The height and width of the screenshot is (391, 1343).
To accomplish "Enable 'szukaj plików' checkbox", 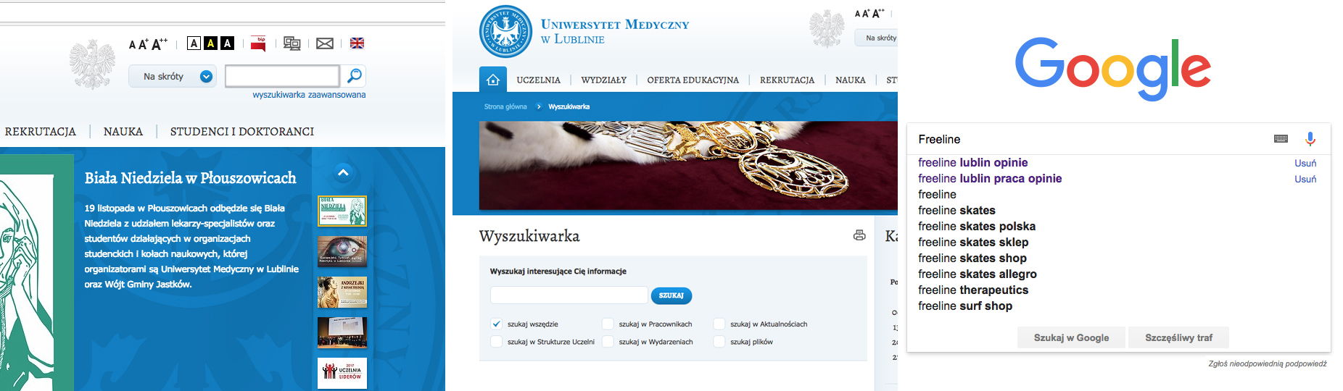I will (x=719, y=342).
